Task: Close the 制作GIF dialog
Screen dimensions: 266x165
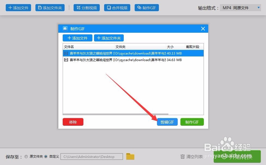Action: click(x=203, y=29)
